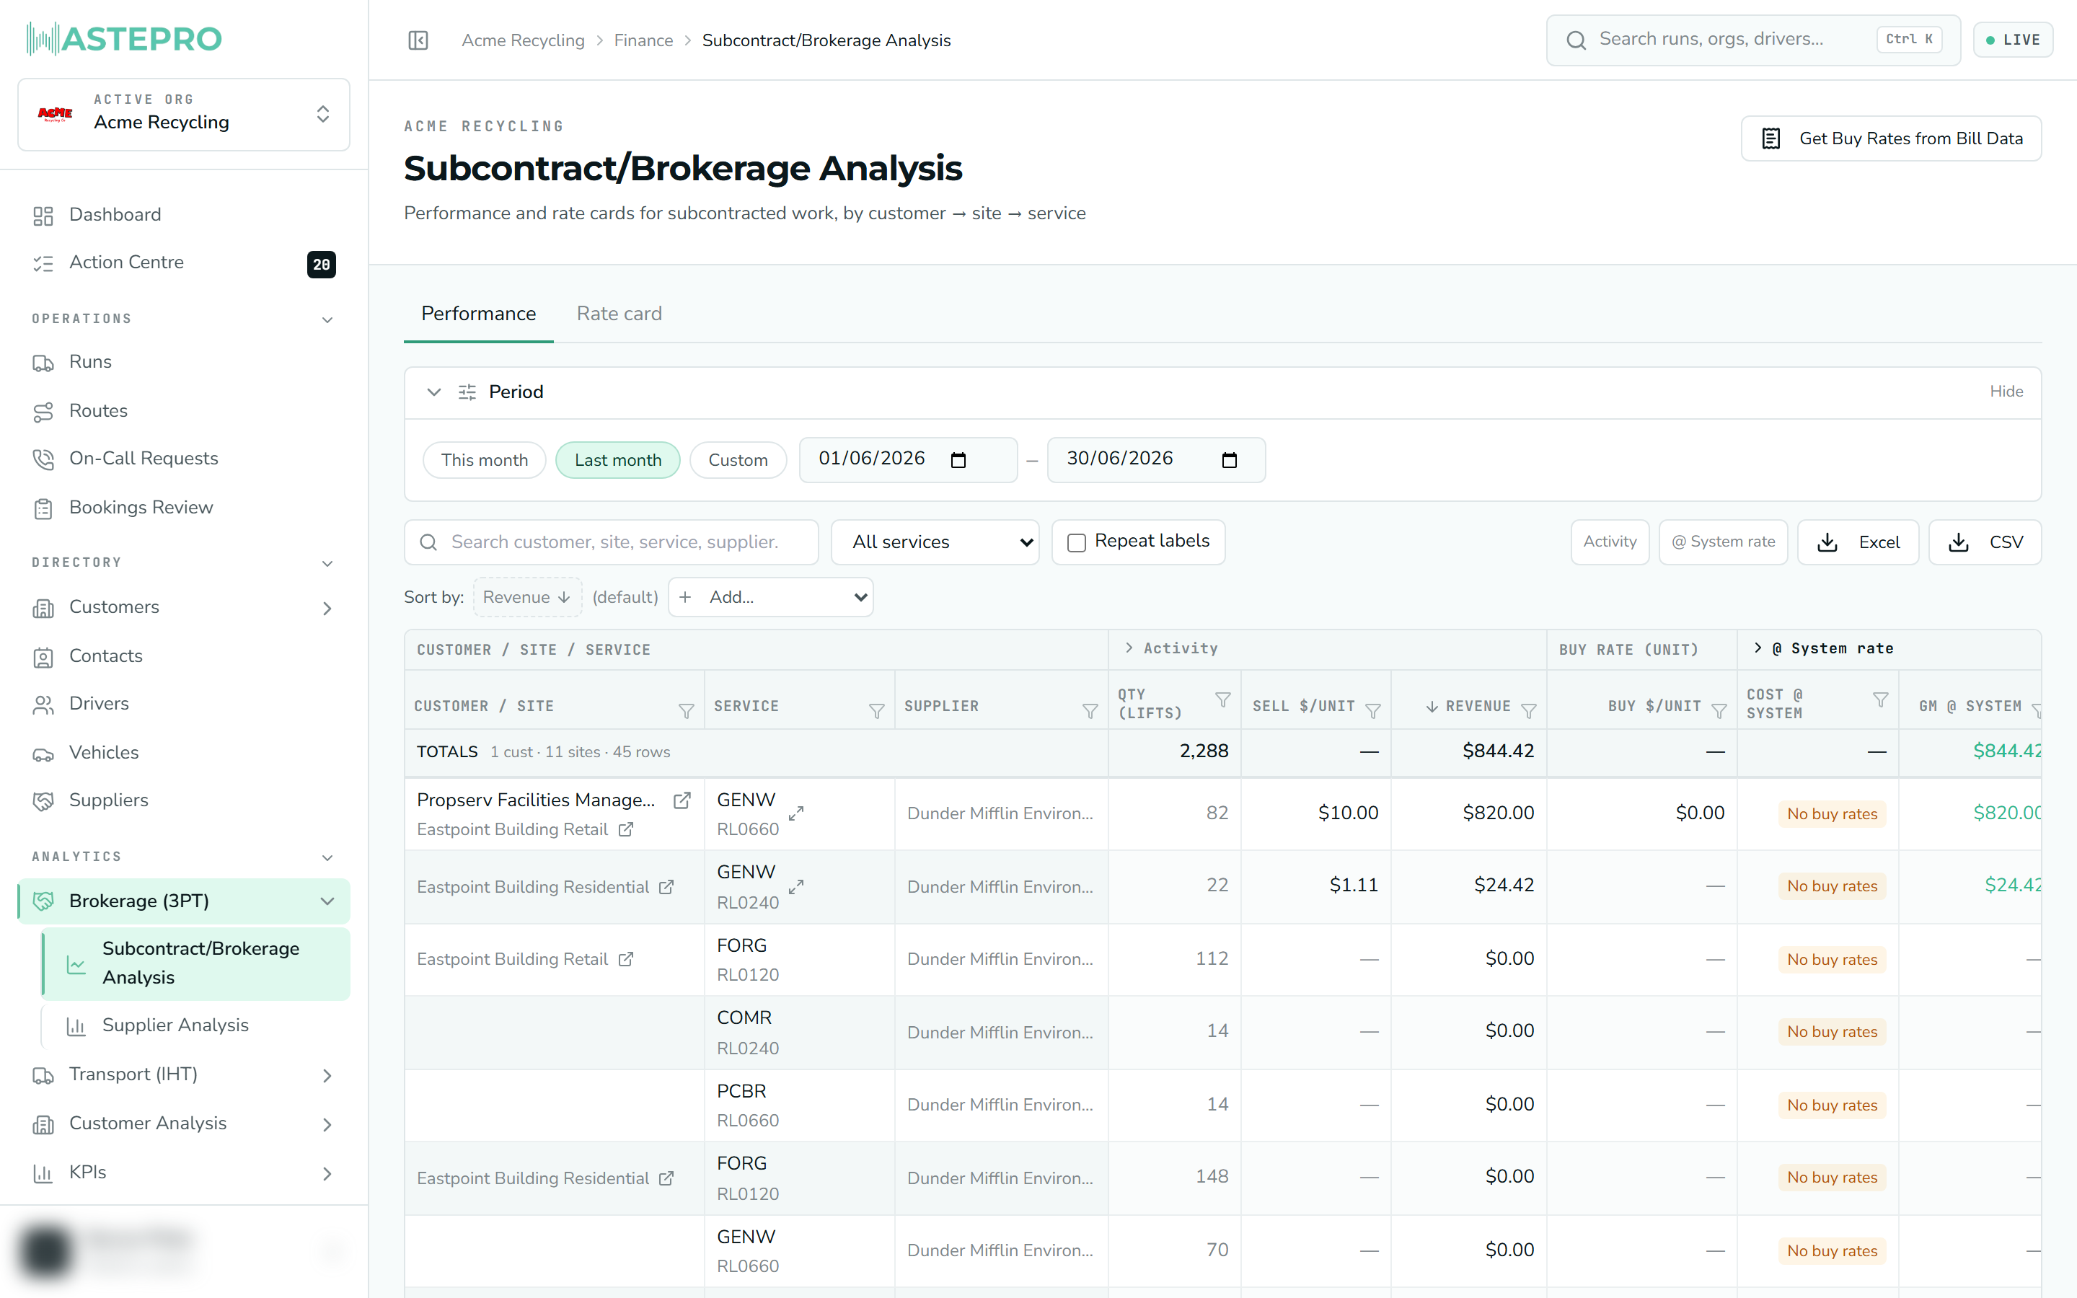The height and width of the screenshot is (1298, 2077).
Task: Click Get Buy Rates from Bill Data
Action: click(1891, 138)
